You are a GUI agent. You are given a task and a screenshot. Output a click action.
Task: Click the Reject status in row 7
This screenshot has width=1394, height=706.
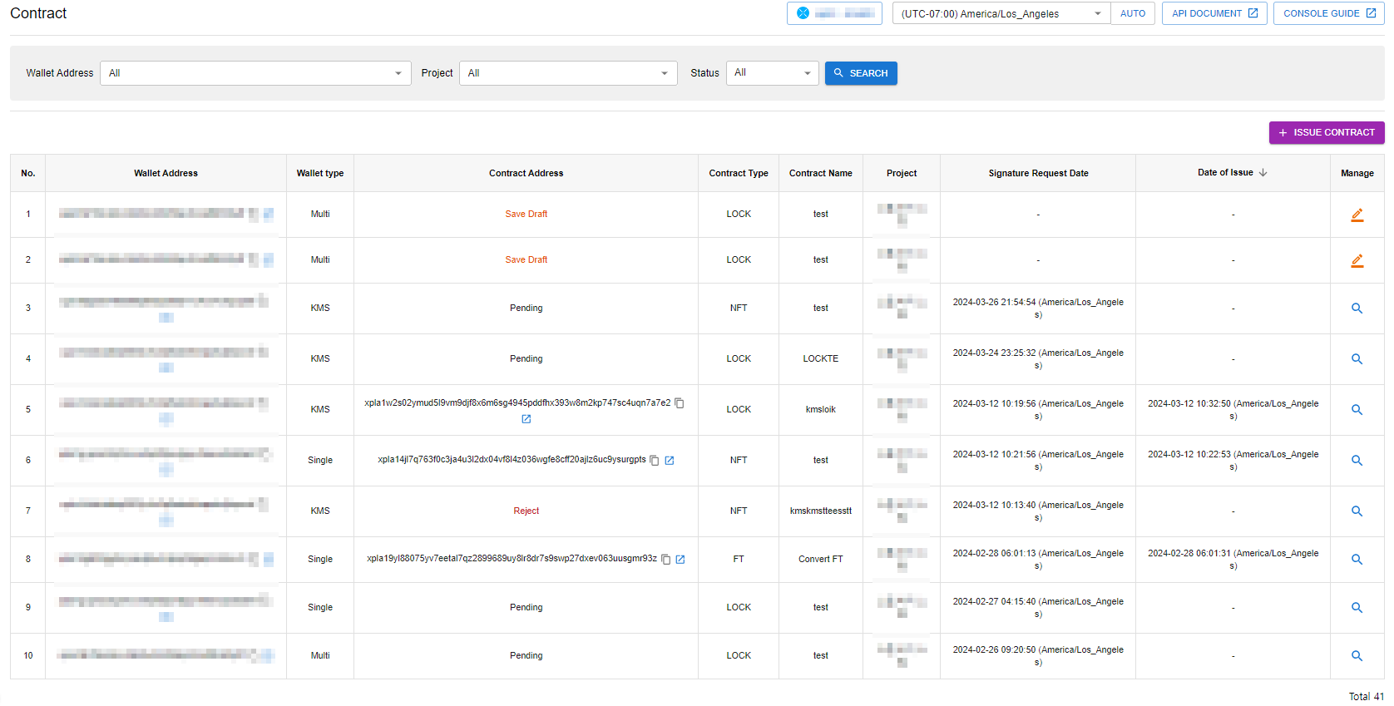(526, 511)
